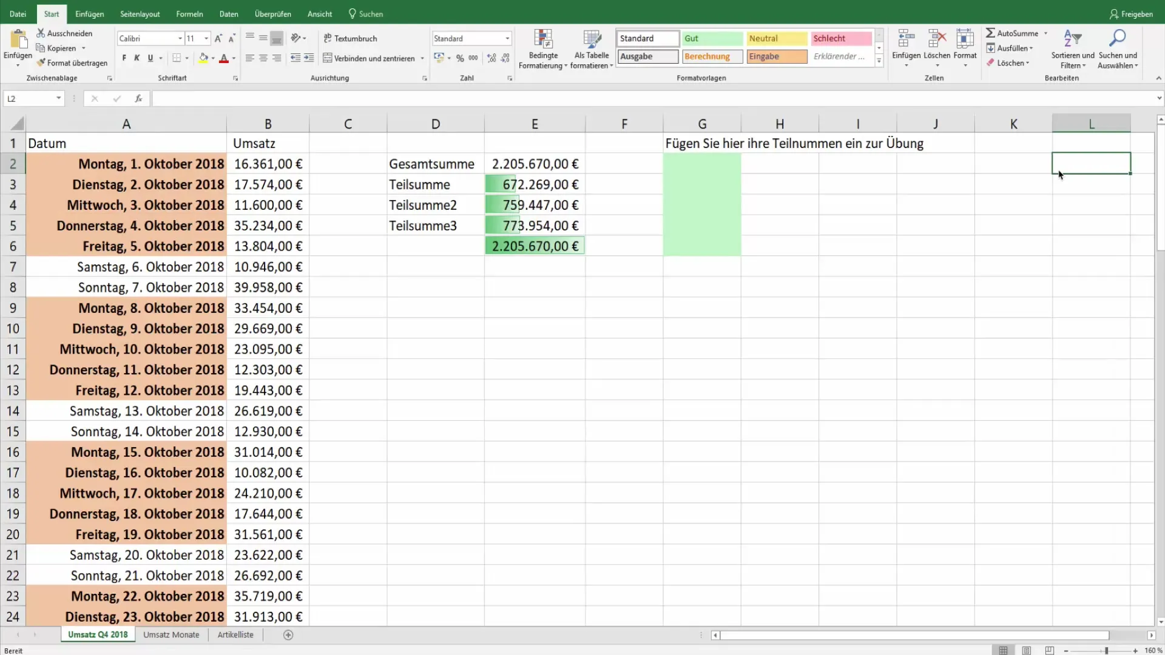
Task: Add a new sheet with plus icon
Action: (x=288, y=635)
